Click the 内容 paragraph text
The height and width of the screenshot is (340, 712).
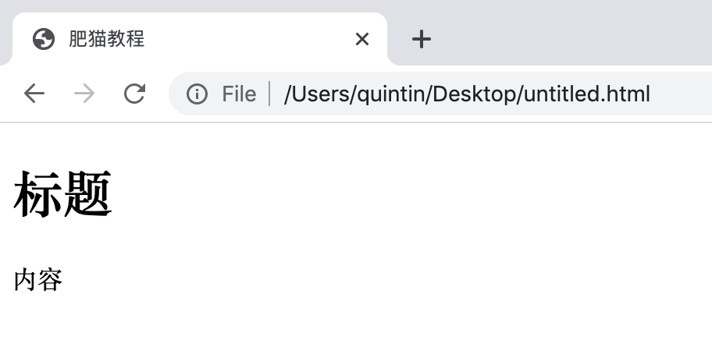pyautogui.click(x=38, y=280)
